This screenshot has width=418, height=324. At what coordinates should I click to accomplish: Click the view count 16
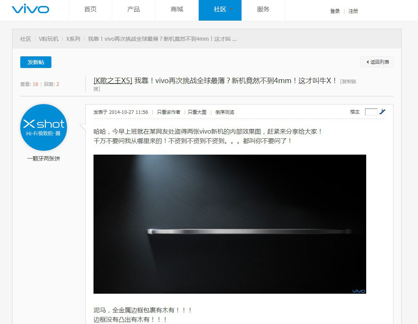[x=35, y=84]
